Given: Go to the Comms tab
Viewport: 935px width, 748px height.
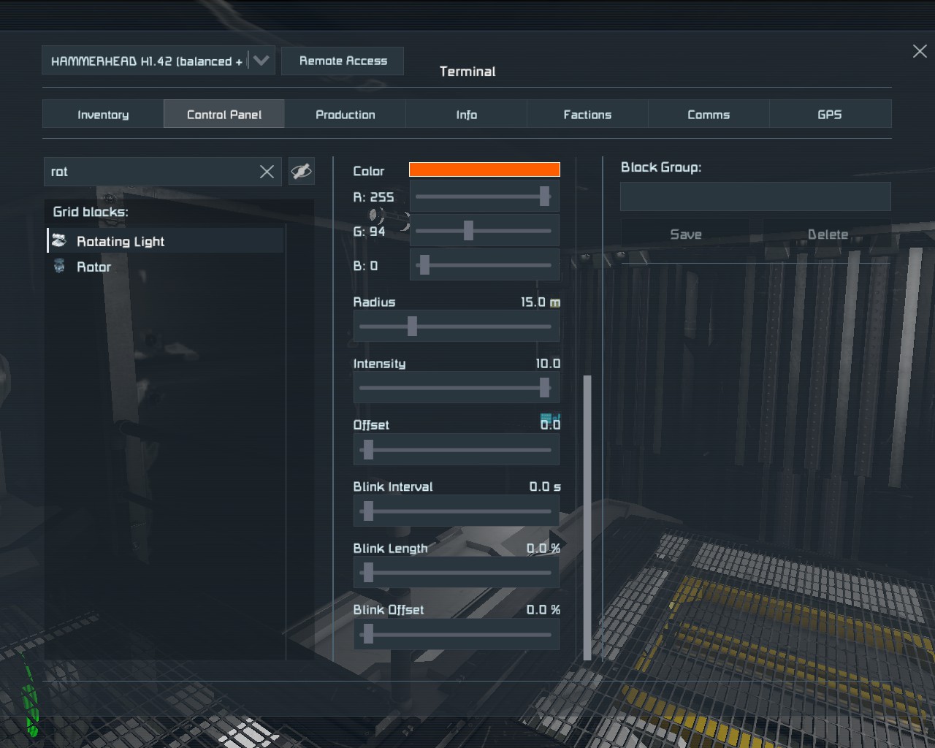Looking at the screenshot, I should point(709,115).
